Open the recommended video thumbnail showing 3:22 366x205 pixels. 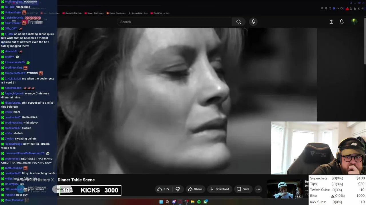[x=285, y=189]
